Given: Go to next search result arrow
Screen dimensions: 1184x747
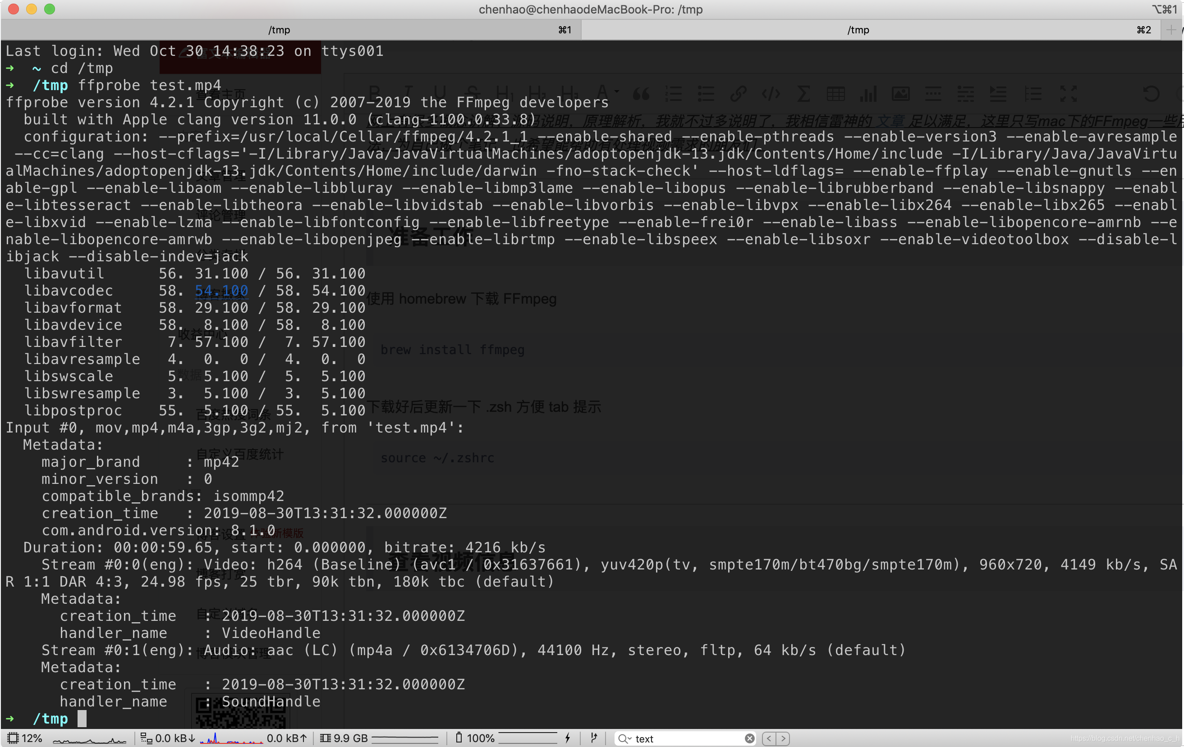Looking at the screenshot, I should coord(783,738).
